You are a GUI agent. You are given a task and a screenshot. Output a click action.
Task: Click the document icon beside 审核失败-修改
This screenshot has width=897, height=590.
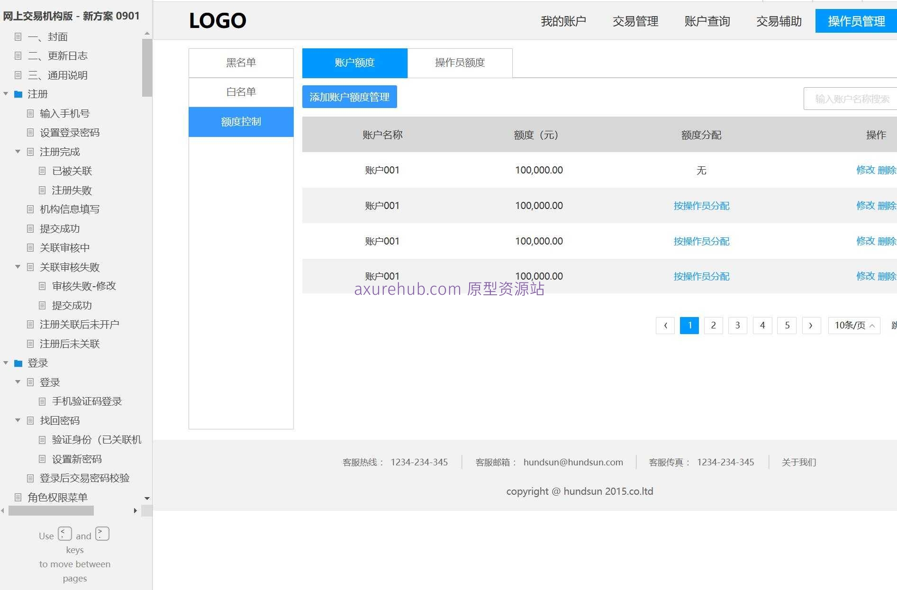[x=42, y=286]
